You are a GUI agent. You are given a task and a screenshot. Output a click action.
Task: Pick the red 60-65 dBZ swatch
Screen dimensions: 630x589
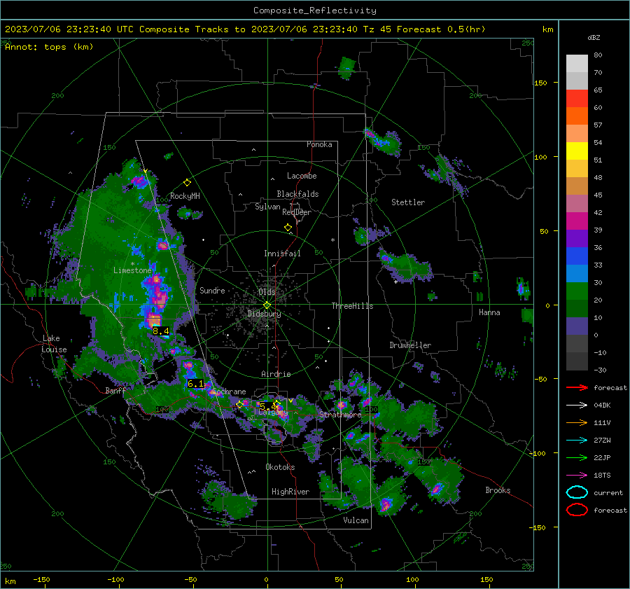[577, 98]
